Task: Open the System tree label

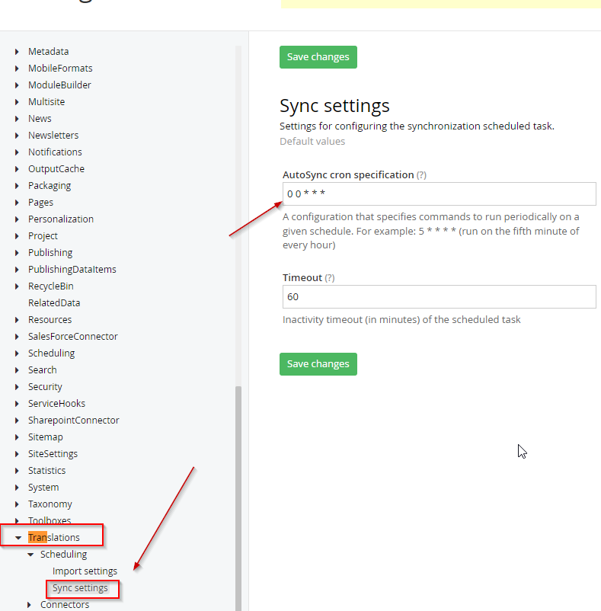Action: 43,487
